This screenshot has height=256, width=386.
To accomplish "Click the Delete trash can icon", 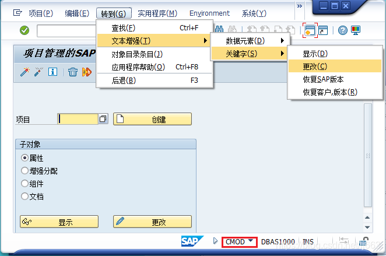I will pos(73,72).
